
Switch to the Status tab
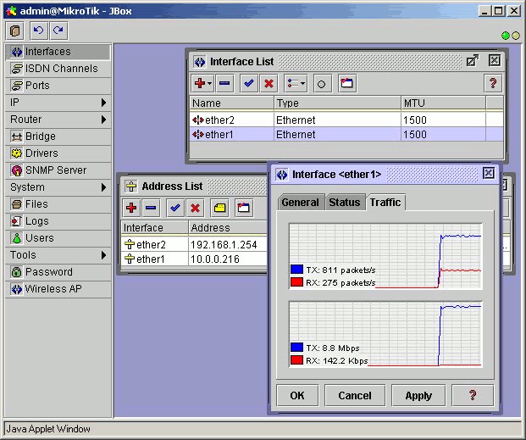[x=345, y=203]
